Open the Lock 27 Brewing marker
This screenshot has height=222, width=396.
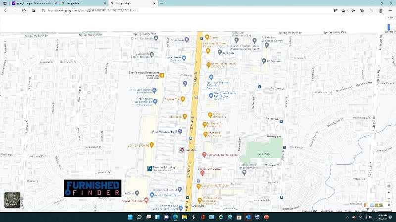pyautogui.click(x=151, y=145)
